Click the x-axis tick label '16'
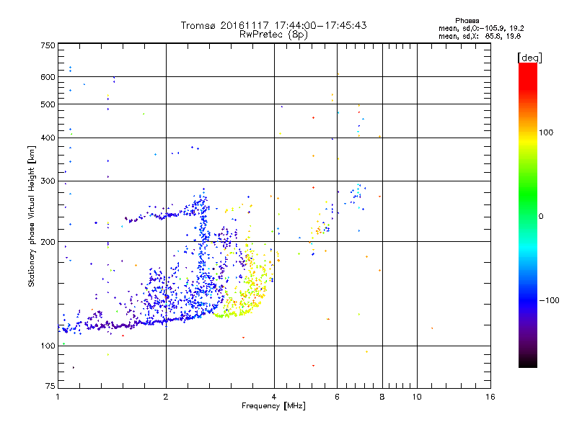577x432 pixels. pyautogui.click(x=490, y=397)
